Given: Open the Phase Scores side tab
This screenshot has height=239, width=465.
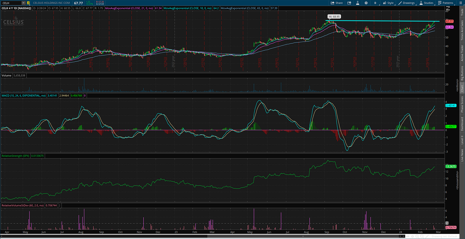Looking at the screenshot, I should click(x=461, y=104).
